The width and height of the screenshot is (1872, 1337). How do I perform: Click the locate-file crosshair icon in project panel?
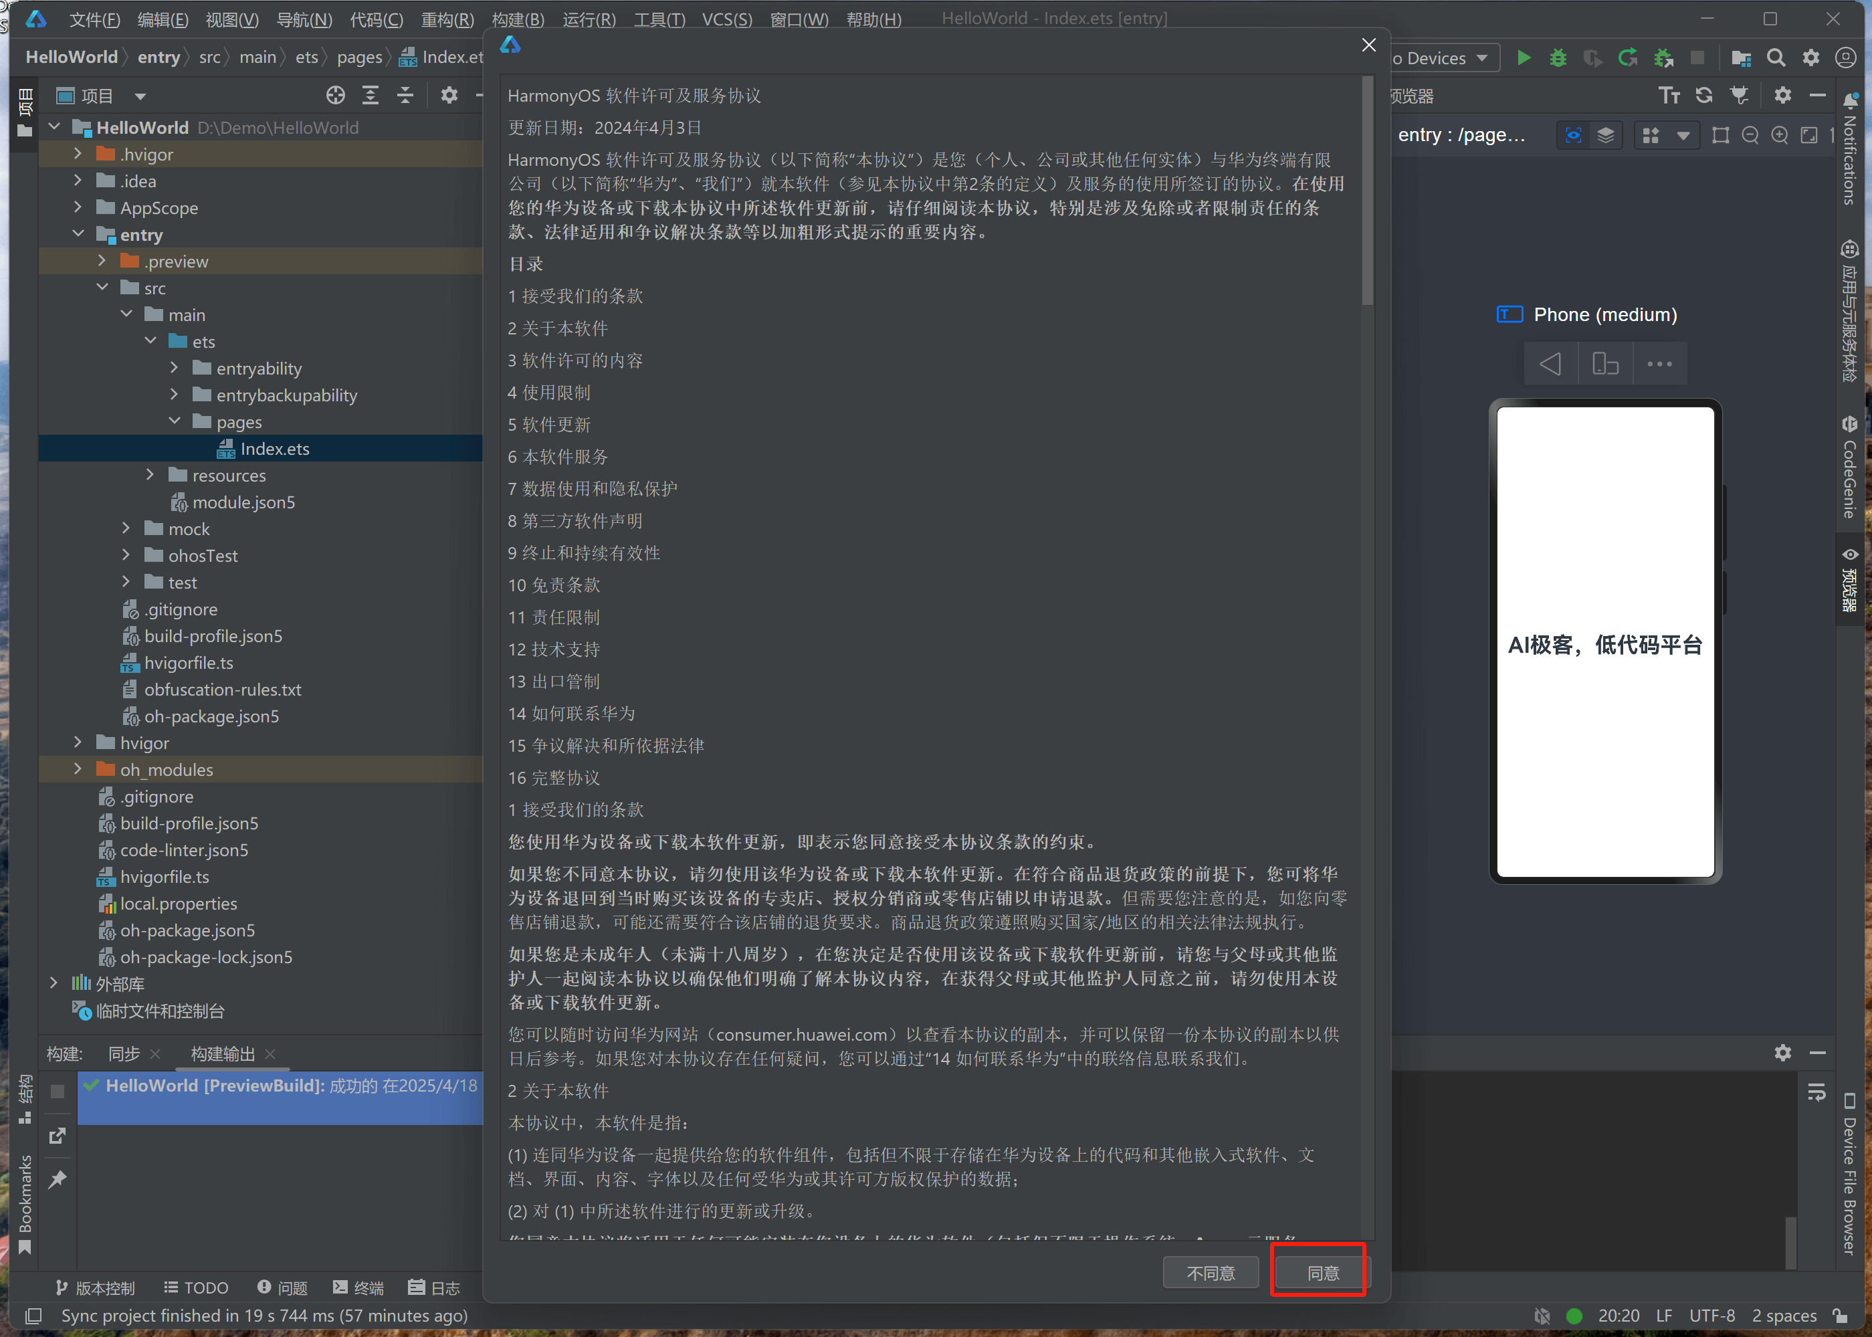coord(335,96)
